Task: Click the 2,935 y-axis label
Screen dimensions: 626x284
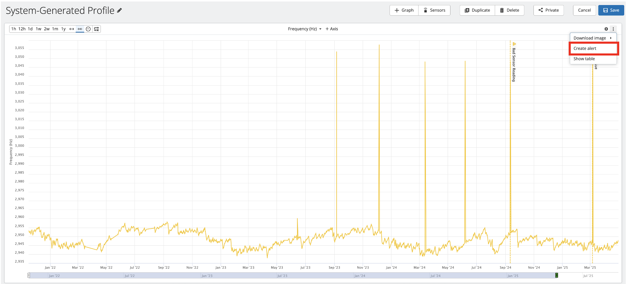Action: [20, 261]
